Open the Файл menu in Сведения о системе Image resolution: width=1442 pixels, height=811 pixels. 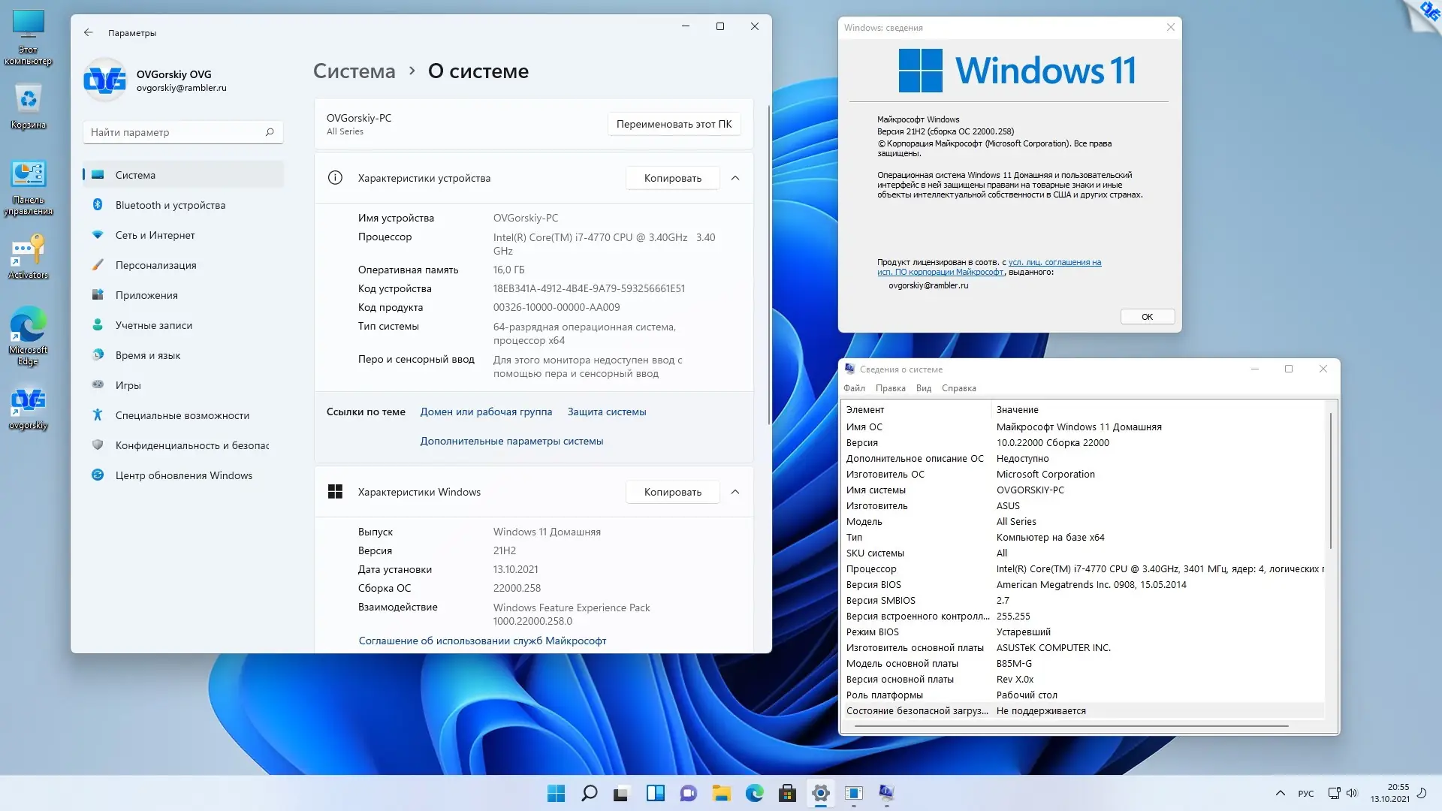[x=854, y=388]
